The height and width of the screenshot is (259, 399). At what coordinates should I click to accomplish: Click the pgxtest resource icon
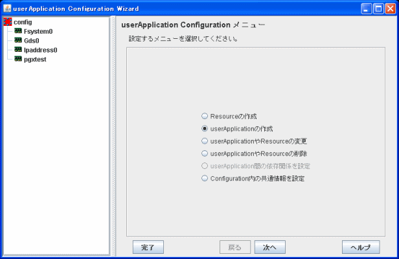coord(18,59)
